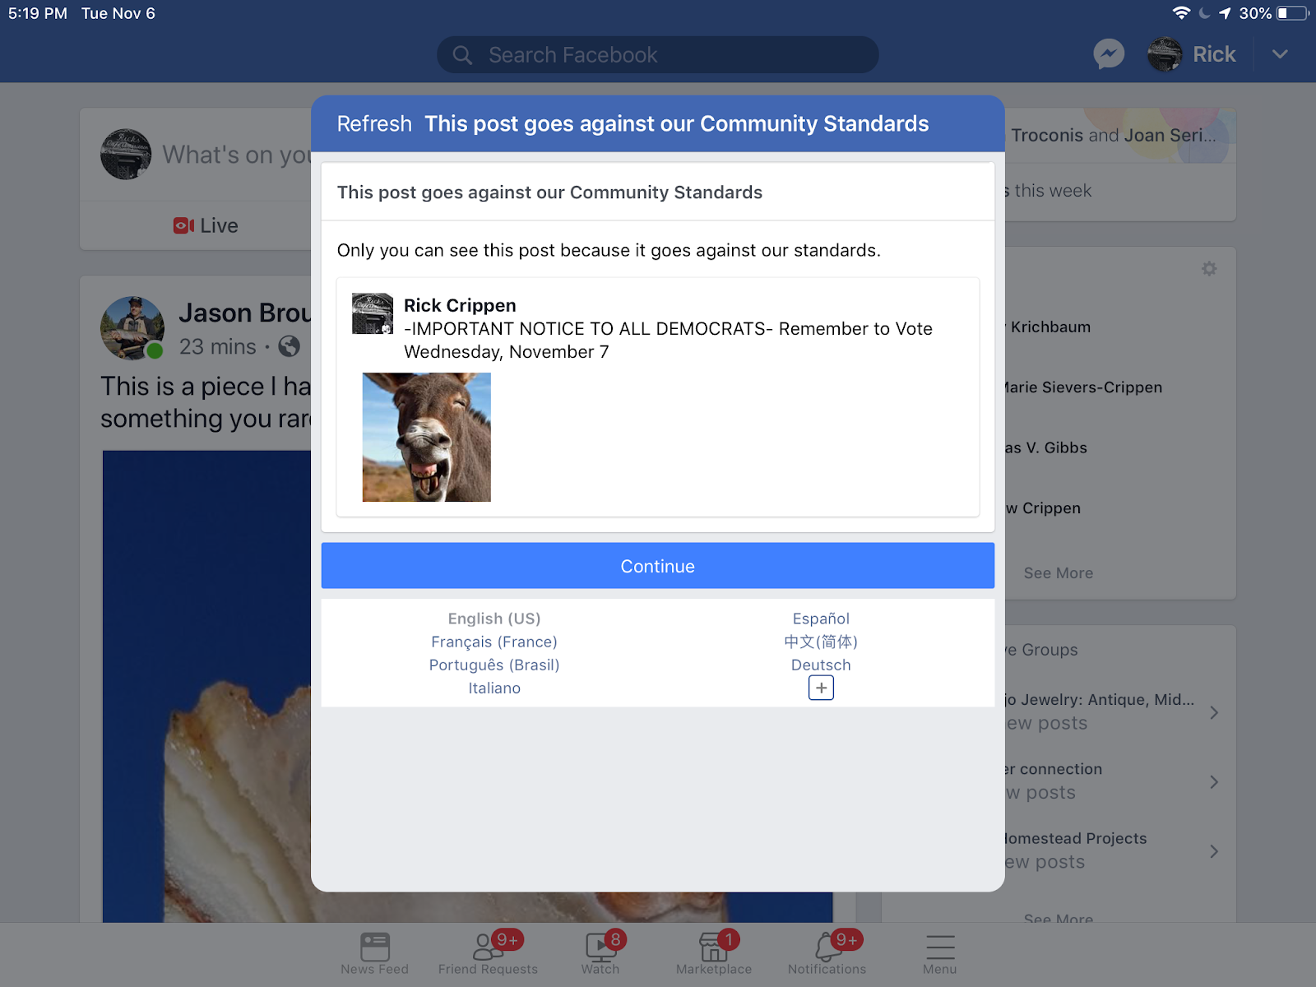Open the Notifications tab

[827, 953]
